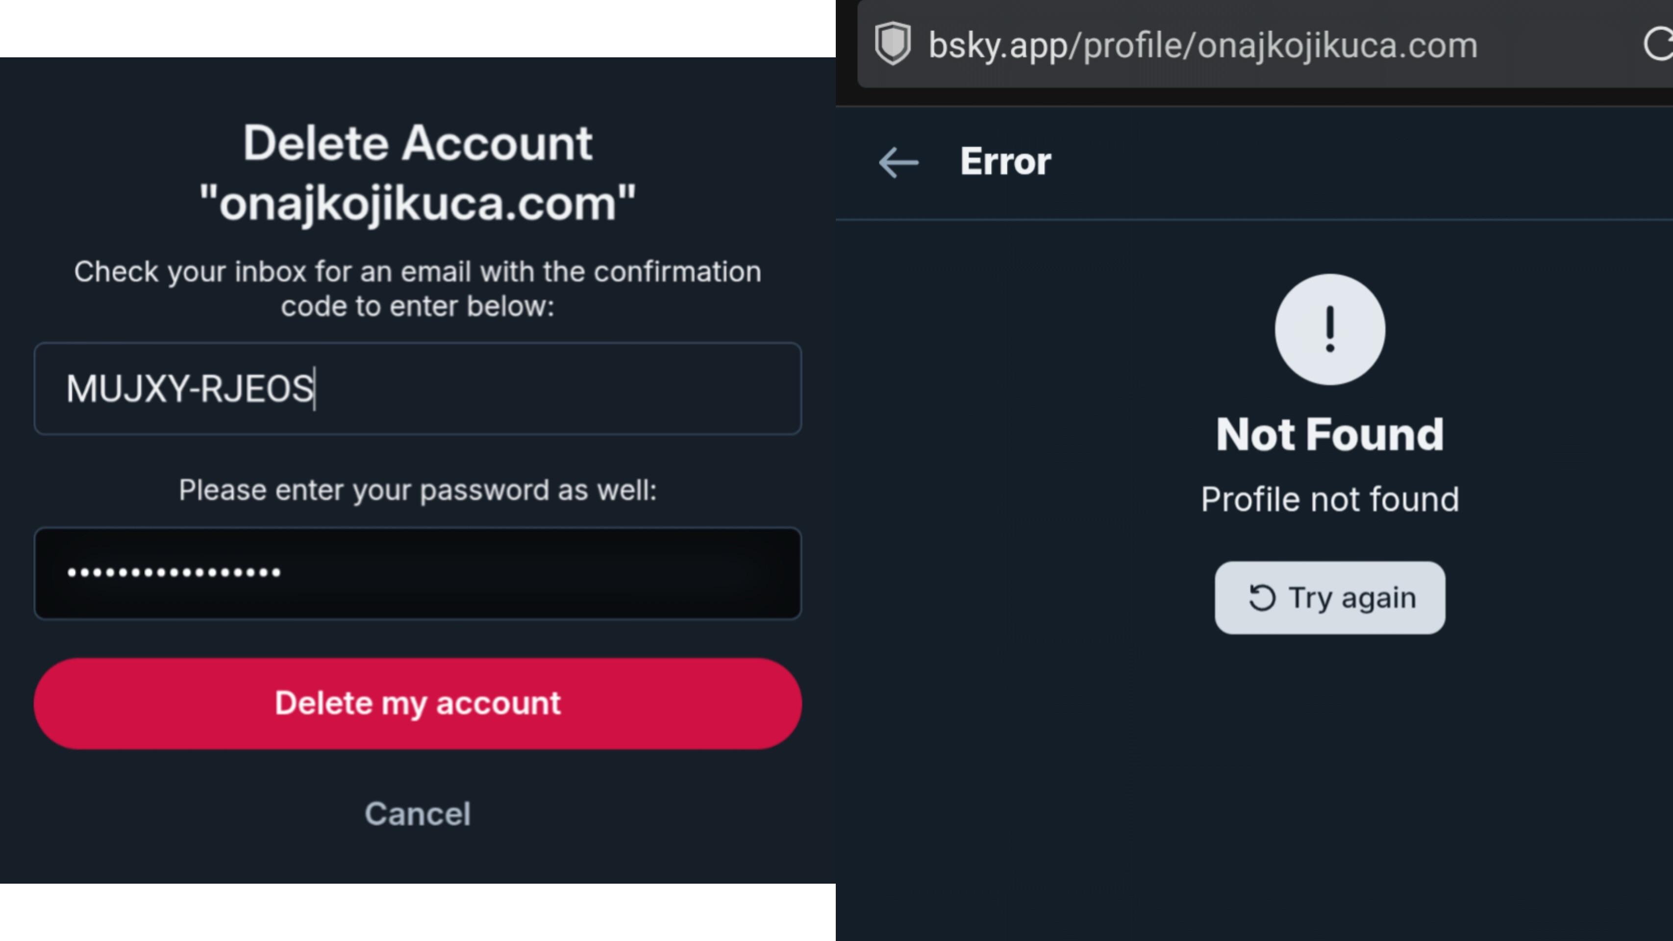Click the Check your inbox instruction text
This screenshot has height=941, width=1673.
pyautogui.click(x=418, y=288)
